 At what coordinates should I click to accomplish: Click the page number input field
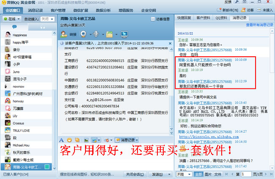[x=246, y=174]
